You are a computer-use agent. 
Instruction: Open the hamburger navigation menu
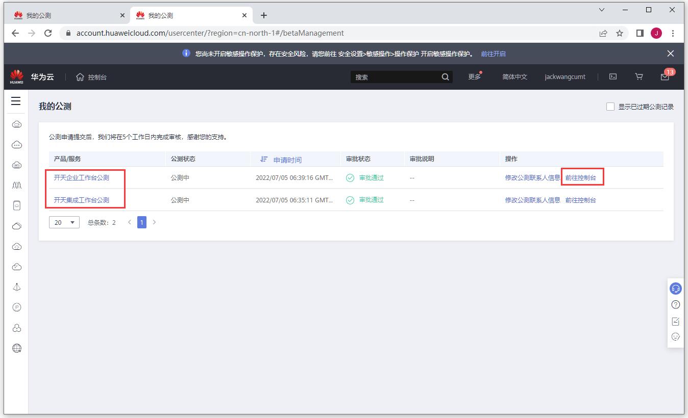click(x=16, y=101)
